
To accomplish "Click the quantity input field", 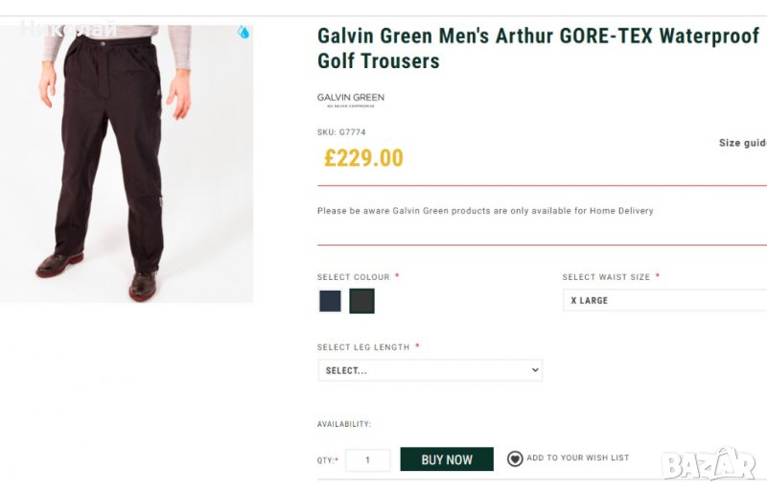I will pyautogui.click(x=367, y=460).
